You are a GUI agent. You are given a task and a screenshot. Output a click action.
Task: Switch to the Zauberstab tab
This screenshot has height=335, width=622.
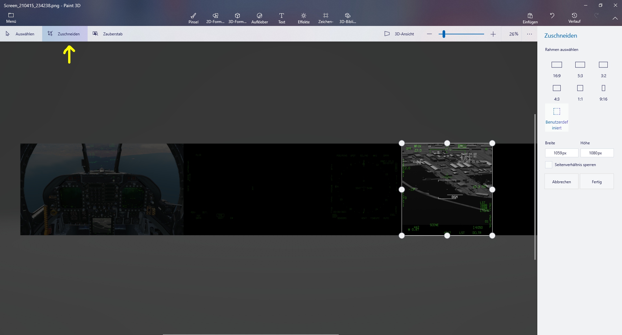tap(108, 34)
